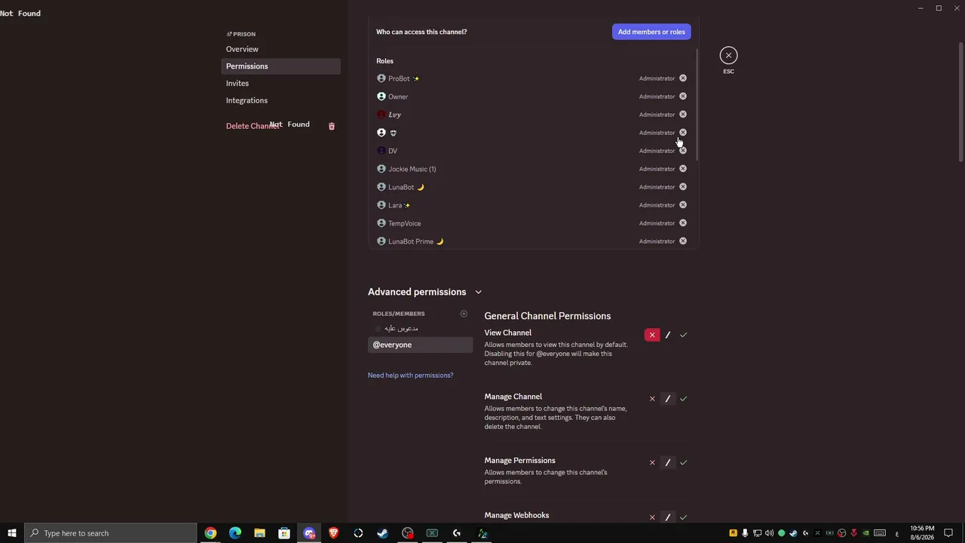Click the Jockie Music (1) role name
965x543 pixels.
pyautogui.click(x=412, y=169)
